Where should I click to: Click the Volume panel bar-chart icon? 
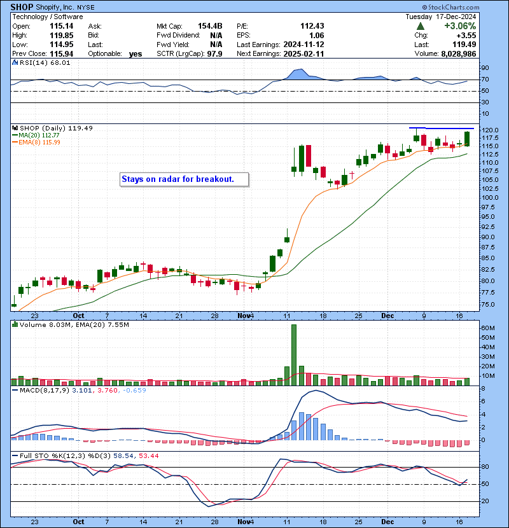pyautogui.click(x=15, y=324)
